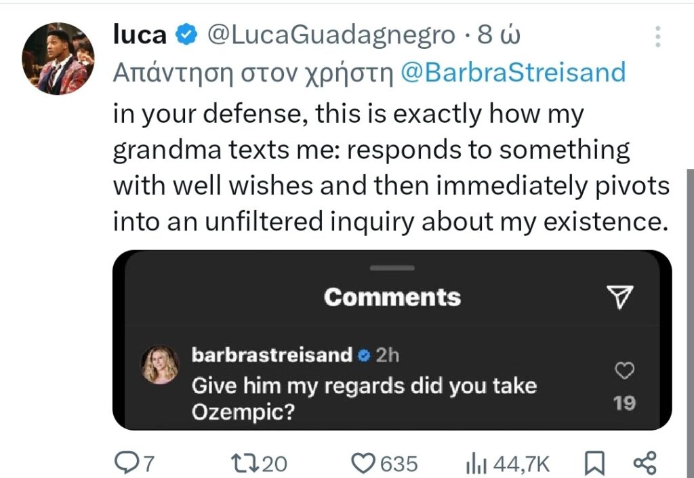View tweet analytics bar chart icon
This screenshot has height=478, width=694.
pos(476,464)
